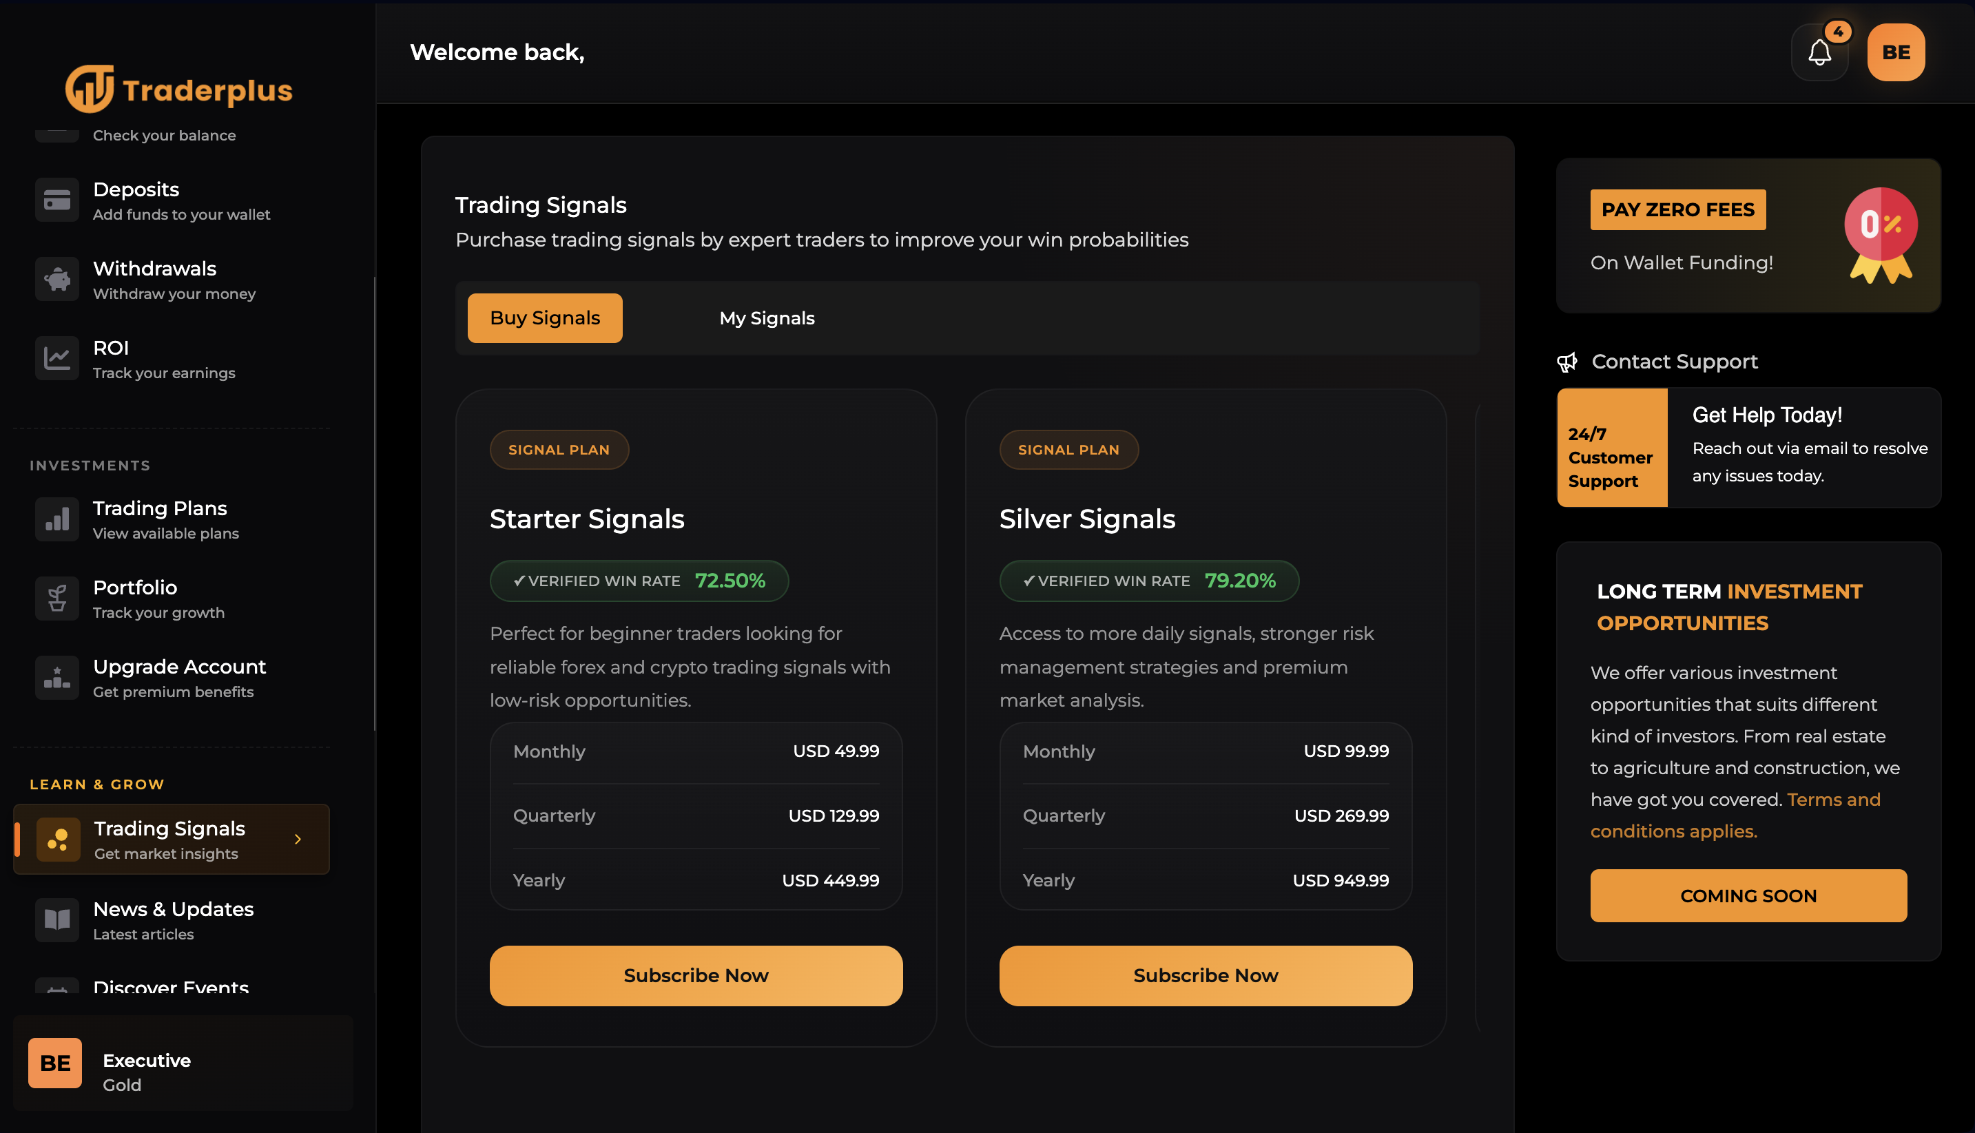Switch to the My Signals tab
The height and width of the screenshot is (1133, 1975).
pyautogui.click(x=767, y=318)
